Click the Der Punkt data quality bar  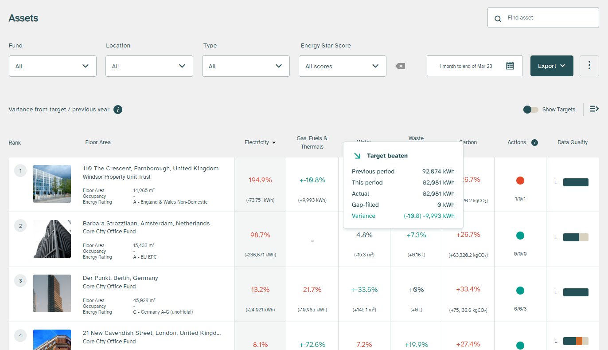click(576, 292)
